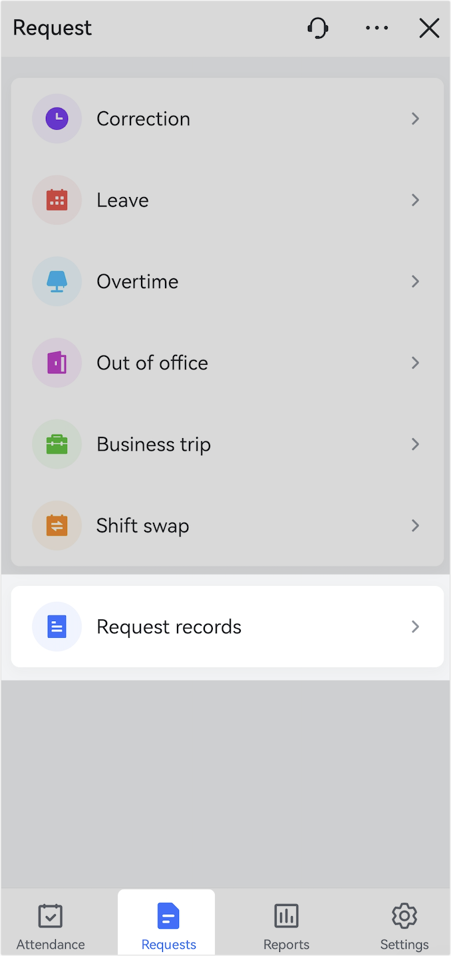Tap the Shift swap icon
Viewport: 451px width, 956px height.
coord(57,525)
